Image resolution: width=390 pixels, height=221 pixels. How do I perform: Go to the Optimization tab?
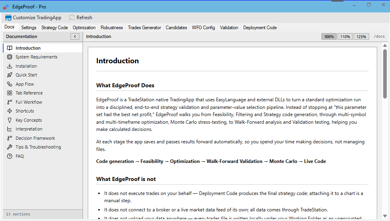[84, 28]
